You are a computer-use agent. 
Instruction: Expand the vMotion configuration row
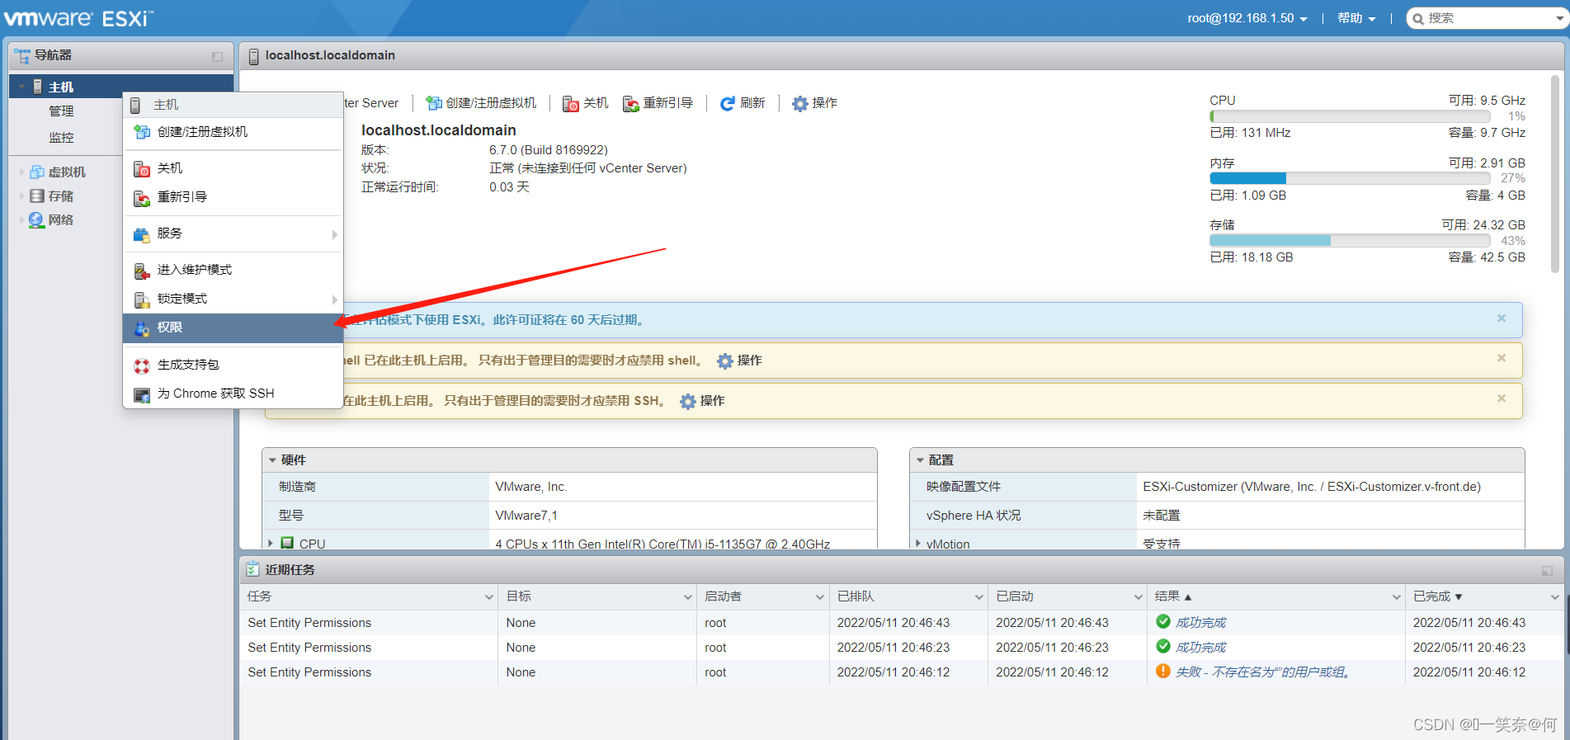pos(918,543)
